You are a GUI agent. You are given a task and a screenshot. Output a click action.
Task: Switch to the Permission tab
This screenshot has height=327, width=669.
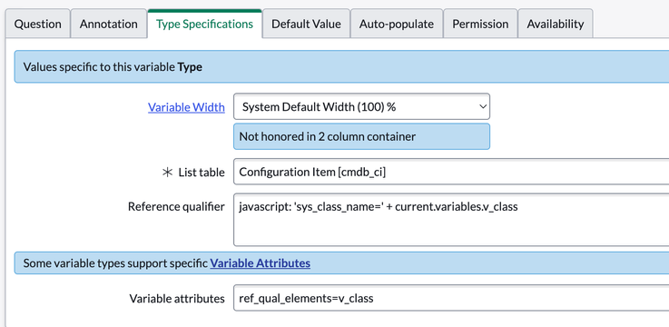[480, 24]
